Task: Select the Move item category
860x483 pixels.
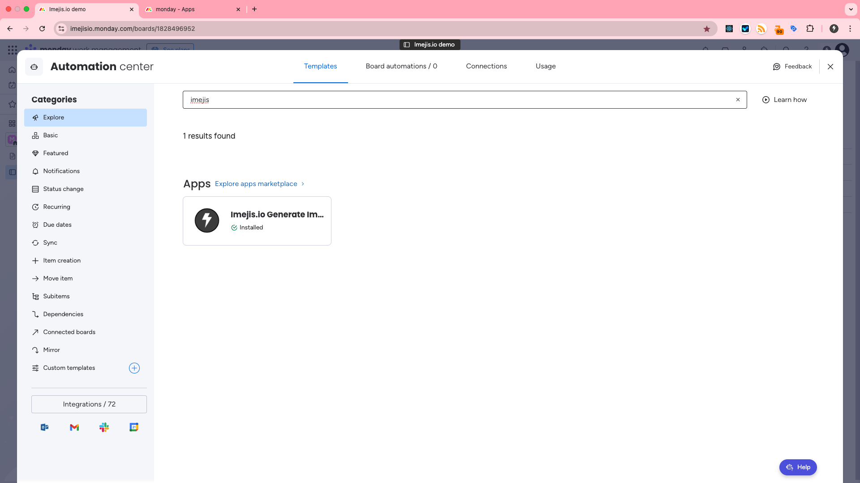Action: pos(86,279)
